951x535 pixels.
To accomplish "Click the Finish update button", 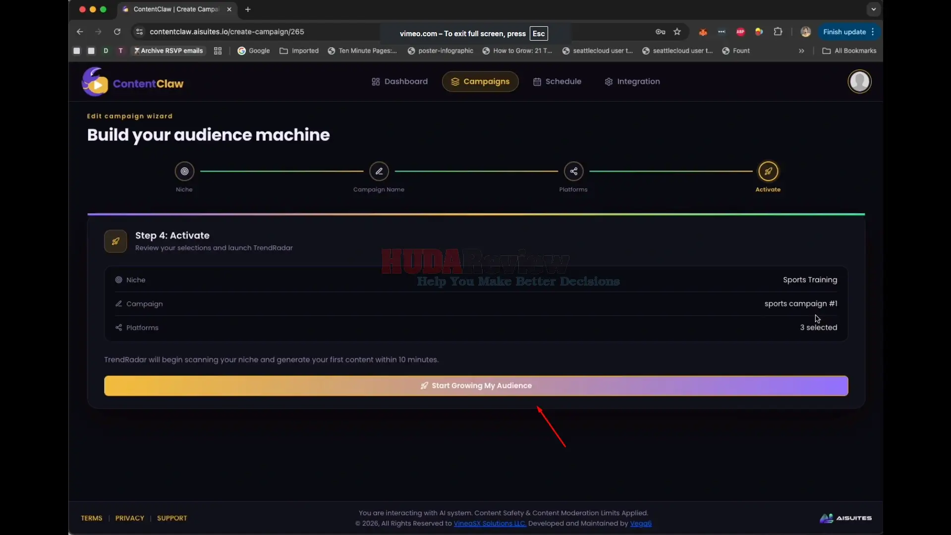I will 849,32.
